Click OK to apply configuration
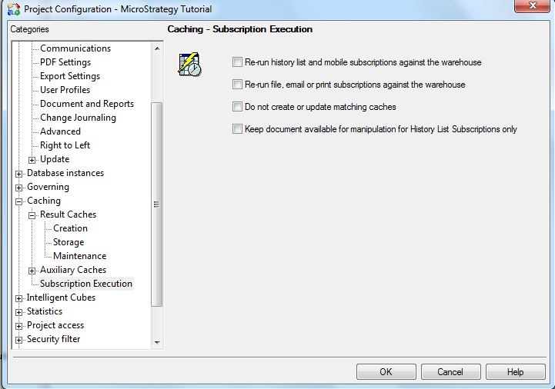Image resolution: width=555 pixels, height=389 pixels. tap(386, 371)
